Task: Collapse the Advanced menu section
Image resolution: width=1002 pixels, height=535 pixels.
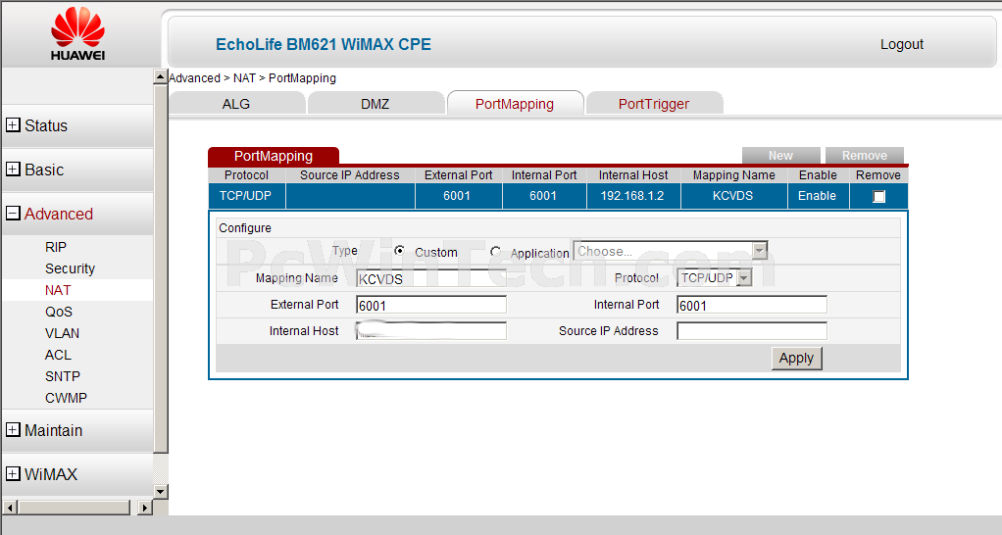Action: 13,214
